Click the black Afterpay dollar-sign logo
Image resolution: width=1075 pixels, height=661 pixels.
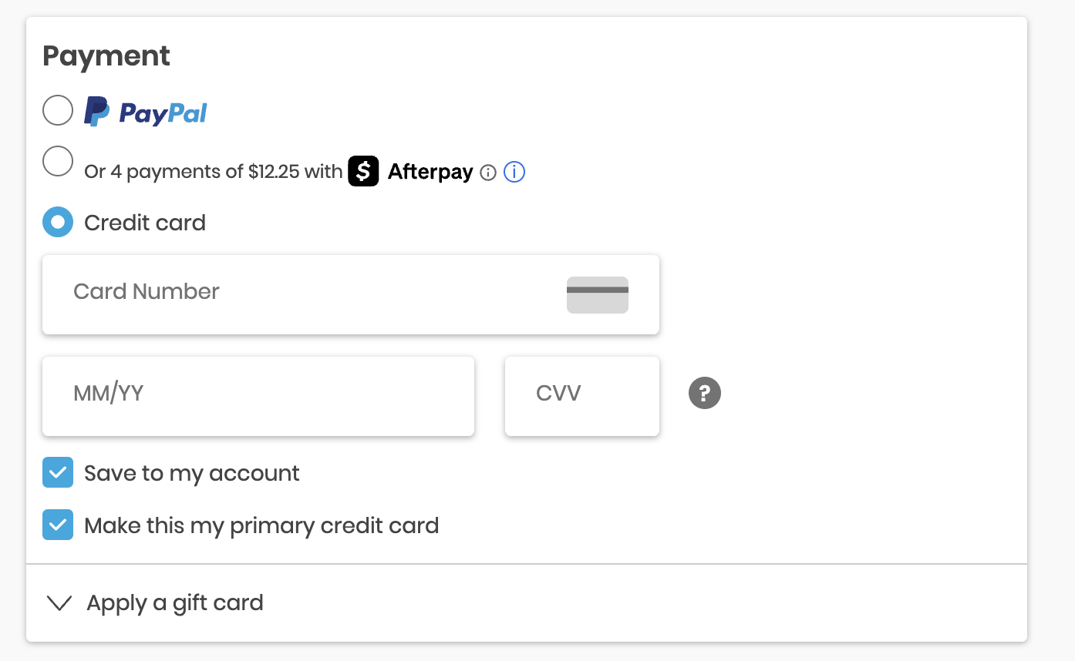click(363, 171)
